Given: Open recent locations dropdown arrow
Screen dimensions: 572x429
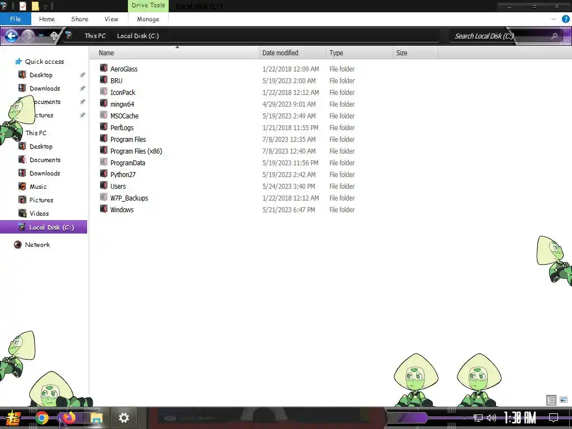Looking at the screenshot, I should tap(41, 36).
